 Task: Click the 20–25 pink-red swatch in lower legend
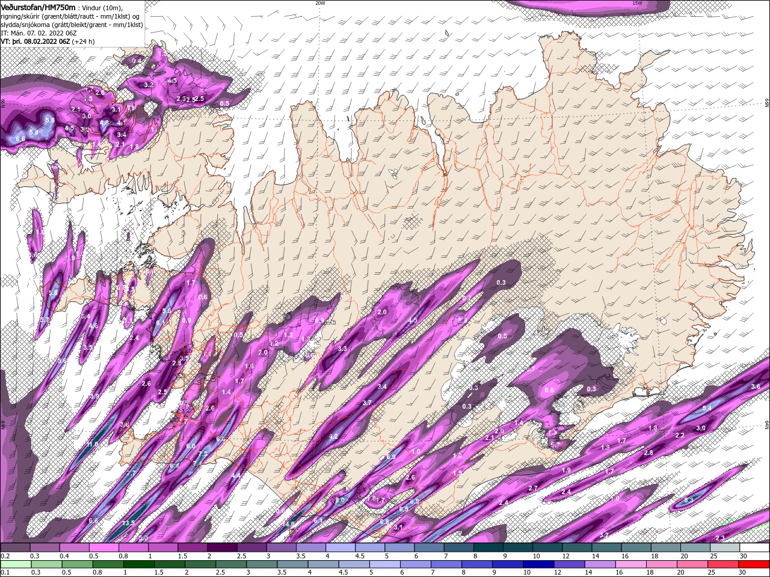point(692,564)
